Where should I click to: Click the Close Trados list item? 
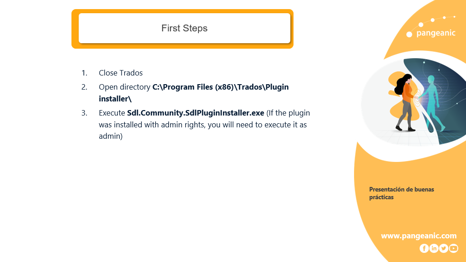[121, 73]
